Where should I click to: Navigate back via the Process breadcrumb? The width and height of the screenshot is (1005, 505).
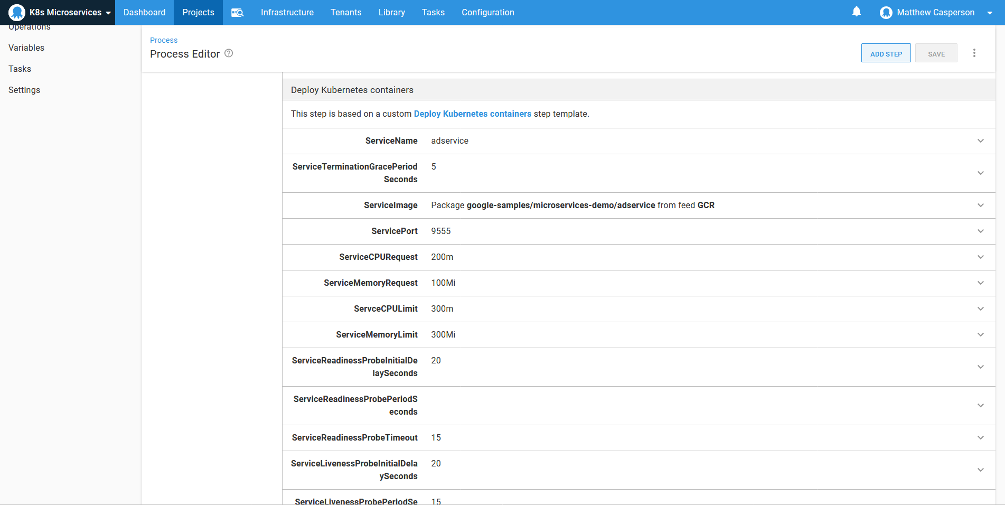click(164, 40)
